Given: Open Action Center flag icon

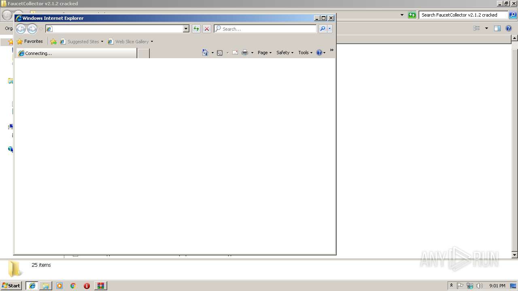Looking at the screenshot, I should coord(460,285).
